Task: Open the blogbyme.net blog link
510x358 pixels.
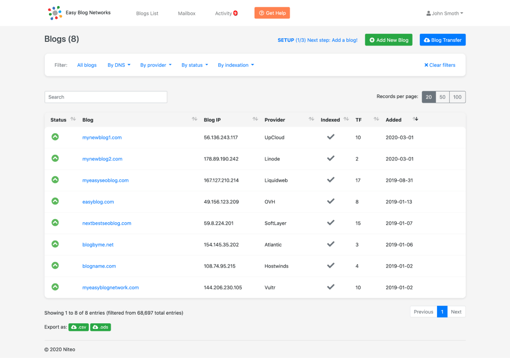Action: click(98, 245)
